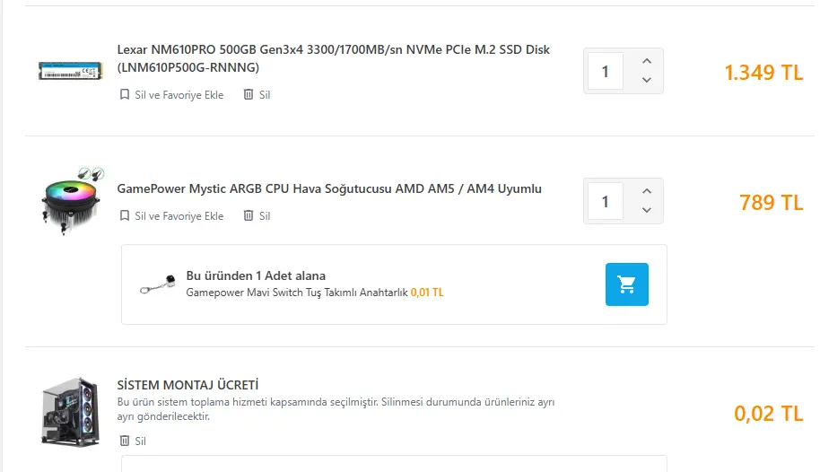Click the Lexar SSD quantity field

[606, 71]
